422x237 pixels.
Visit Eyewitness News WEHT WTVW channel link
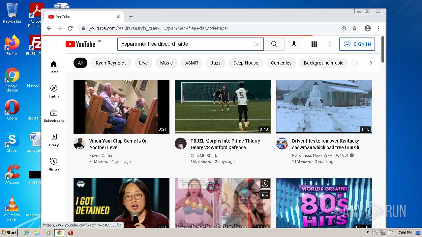click(320, 156)
